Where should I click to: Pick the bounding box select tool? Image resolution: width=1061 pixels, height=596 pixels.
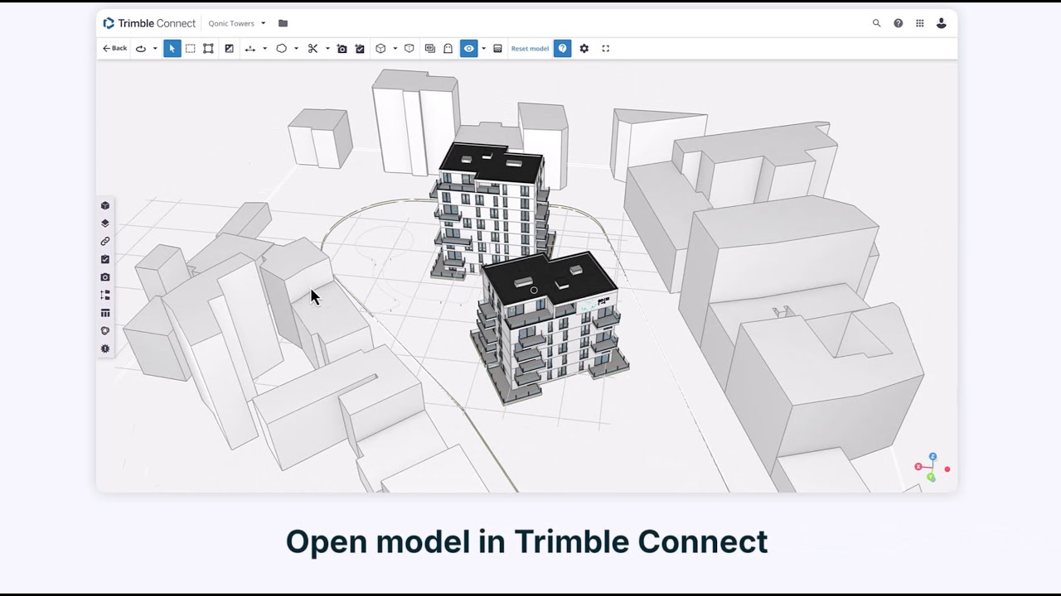coord(208,49)
